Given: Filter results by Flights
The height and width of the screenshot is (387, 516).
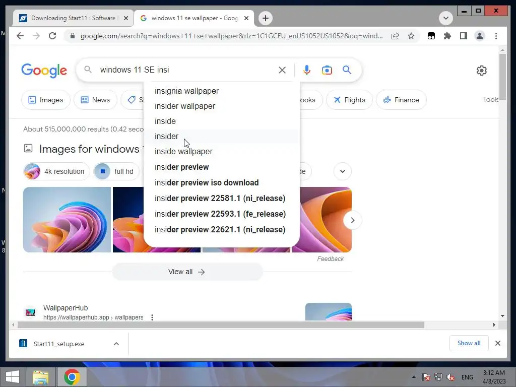Looking at the screenshot, I should (x=349, y=100).
